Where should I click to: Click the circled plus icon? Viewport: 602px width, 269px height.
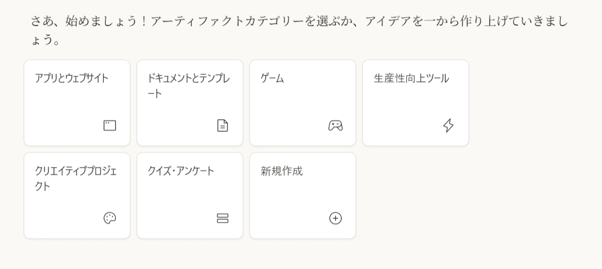tap(336, 218)
